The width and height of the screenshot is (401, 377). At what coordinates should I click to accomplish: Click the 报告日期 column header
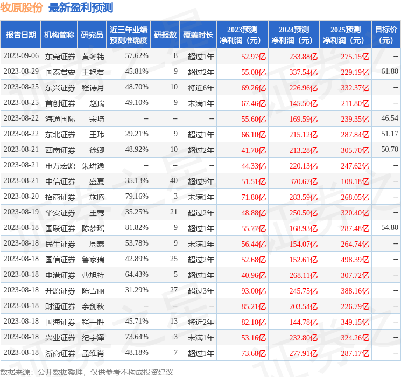[20, 35]
